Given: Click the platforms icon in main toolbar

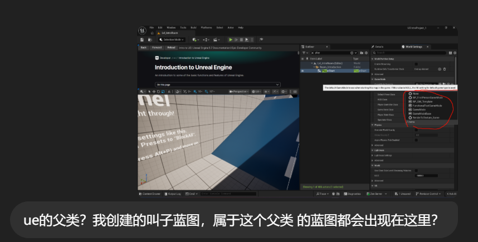Looking at the screenshot, I should (261, 39).
